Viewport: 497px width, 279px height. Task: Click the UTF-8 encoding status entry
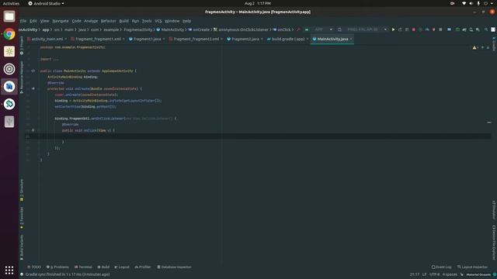click(x=434, y=274)
